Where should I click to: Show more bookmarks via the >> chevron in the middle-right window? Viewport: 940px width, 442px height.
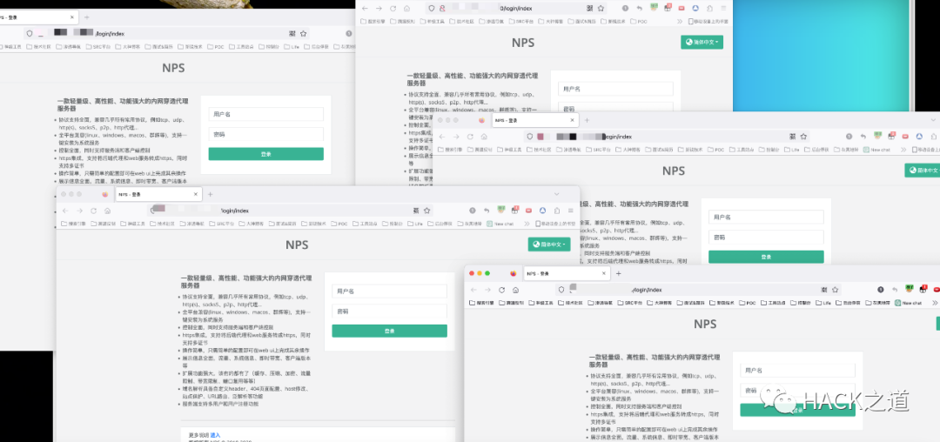(903, 149)
